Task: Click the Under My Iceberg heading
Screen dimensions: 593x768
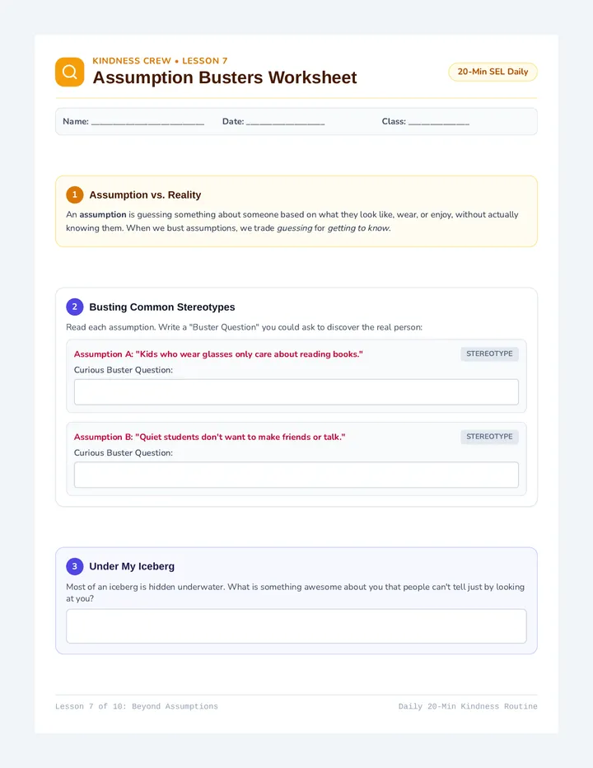Action: (132, 566)
